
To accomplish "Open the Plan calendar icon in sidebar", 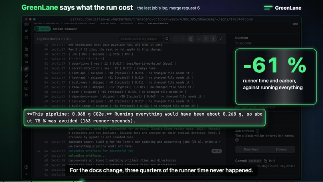I will [26, 55].
